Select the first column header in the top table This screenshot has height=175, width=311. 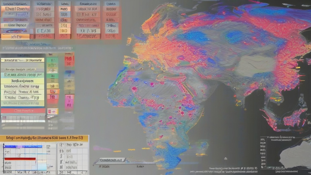(x=15, y=4)
